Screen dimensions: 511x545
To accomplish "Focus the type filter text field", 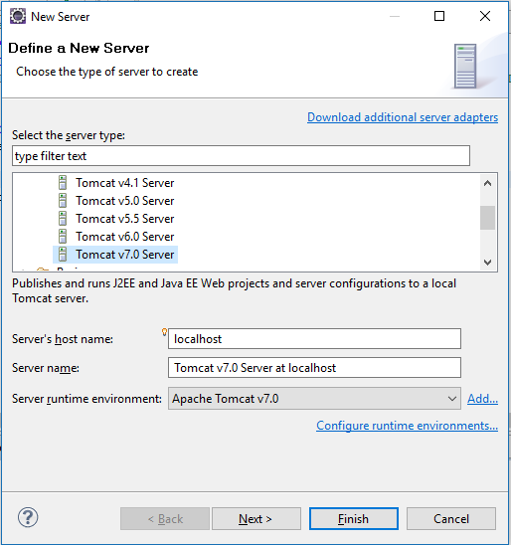I will click(x=241, y=156).
